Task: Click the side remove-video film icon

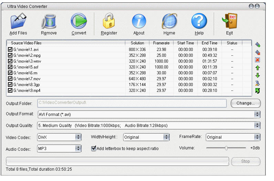Action: 257,52
